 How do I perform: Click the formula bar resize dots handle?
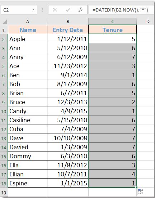coord(43,10)
